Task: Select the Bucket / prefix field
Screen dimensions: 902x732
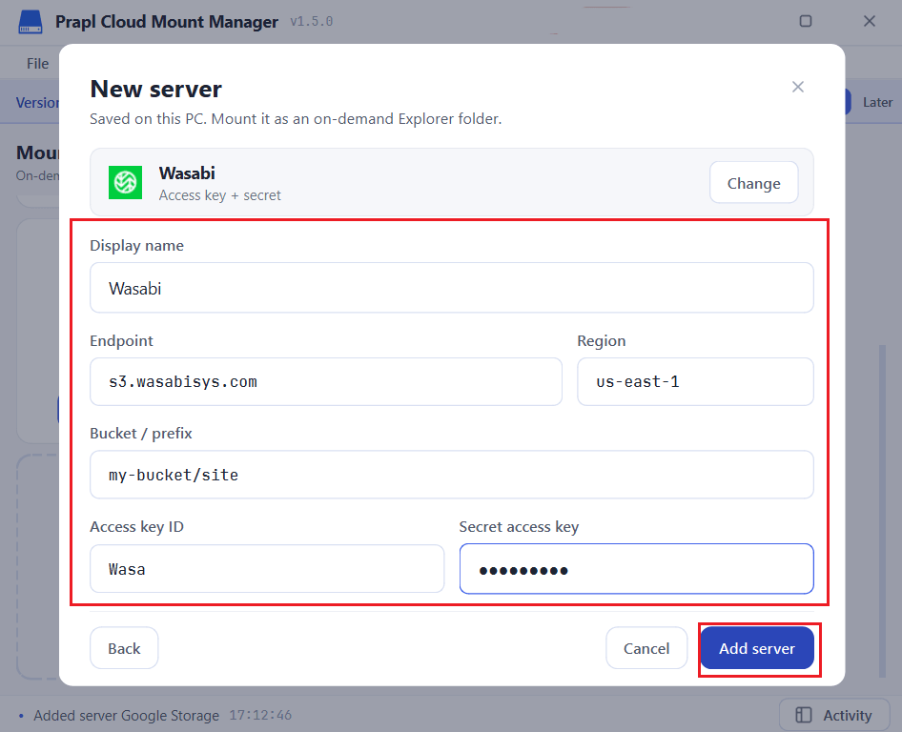Action: click(x=452, y=475)
